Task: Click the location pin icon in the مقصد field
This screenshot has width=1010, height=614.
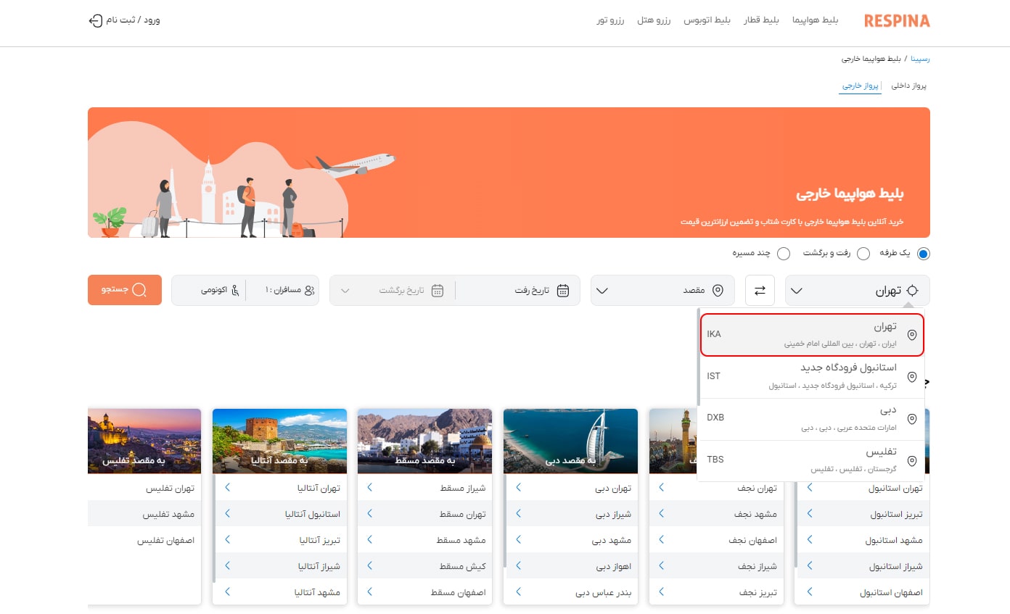Action: [715, 290]
